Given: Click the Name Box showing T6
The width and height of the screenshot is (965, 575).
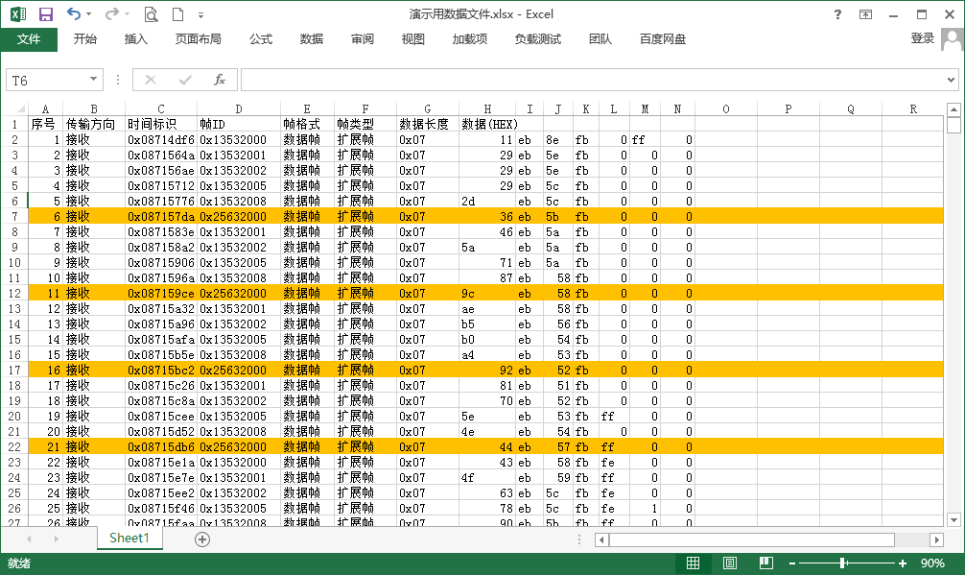Looking at the screenshot, I should pyautogui.click(x=47, y=80).
